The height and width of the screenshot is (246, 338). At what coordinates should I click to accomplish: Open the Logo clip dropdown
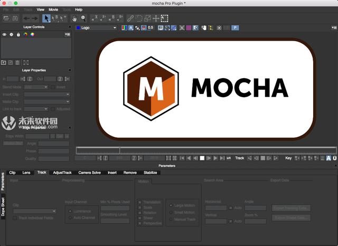pos(96,27)
